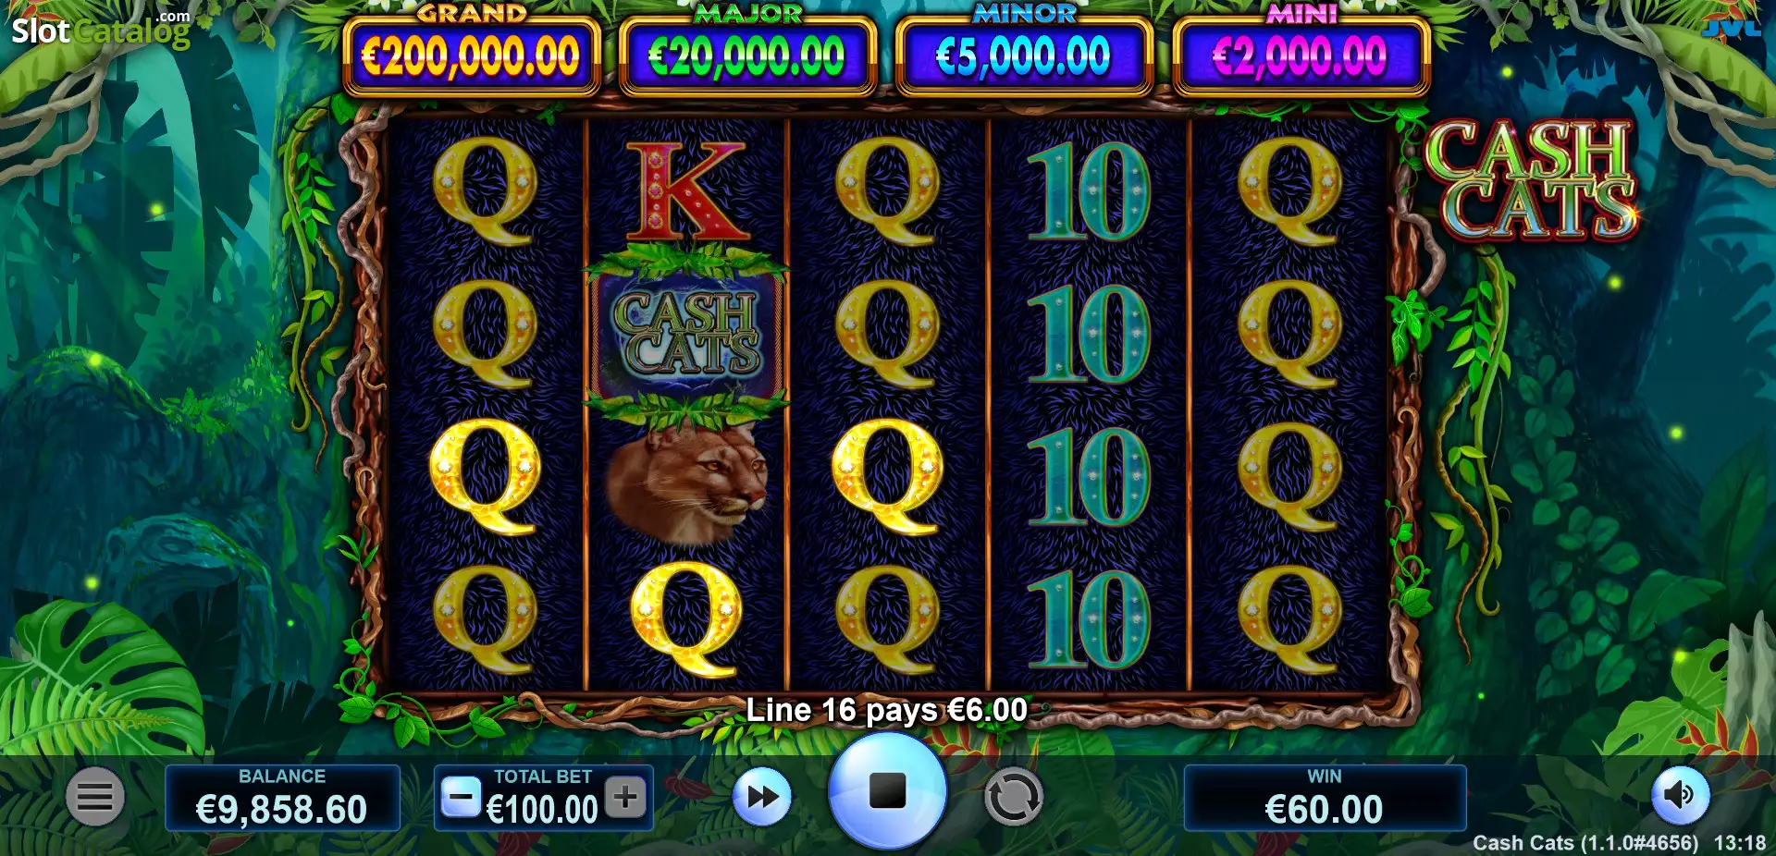Start autoplay with circular arrows icon

click(1014, 796)
